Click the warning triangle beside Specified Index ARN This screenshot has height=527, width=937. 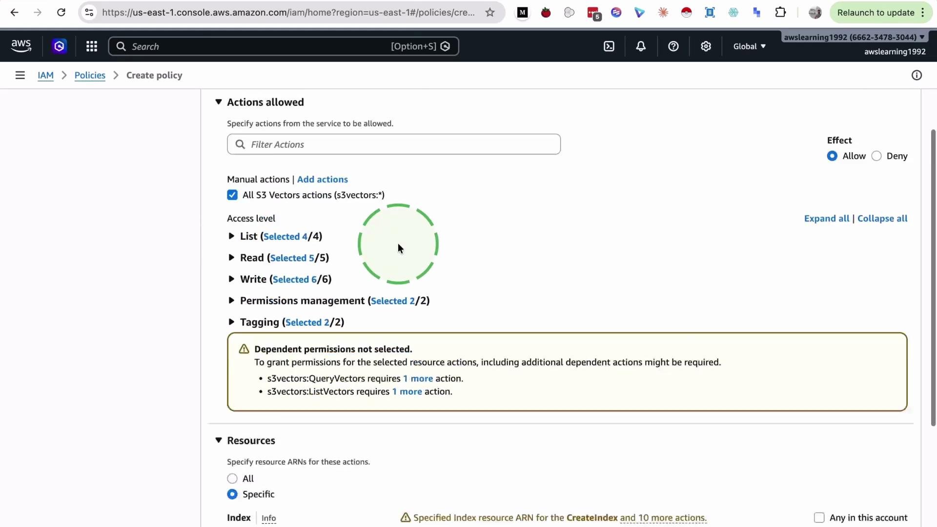405,518
